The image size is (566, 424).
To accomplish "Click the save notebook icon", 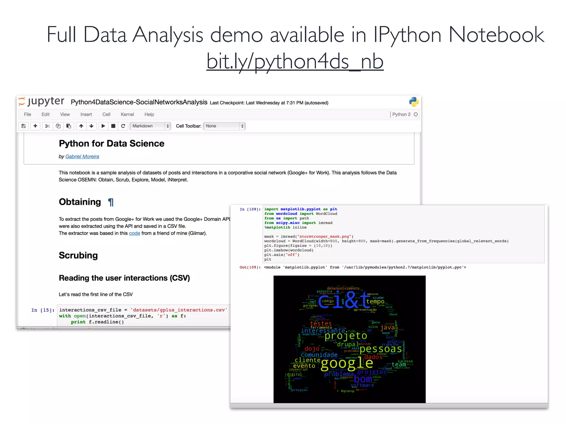I will [23, 126].
